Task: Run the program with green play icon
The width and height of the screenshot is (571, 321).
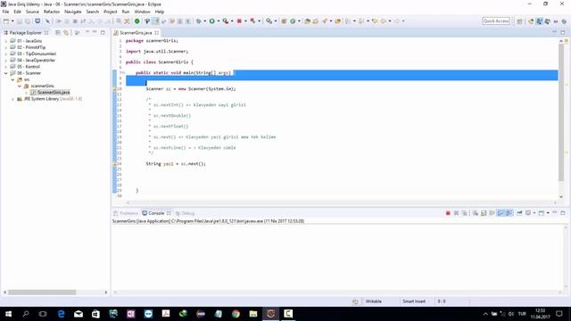Action: 211,21
